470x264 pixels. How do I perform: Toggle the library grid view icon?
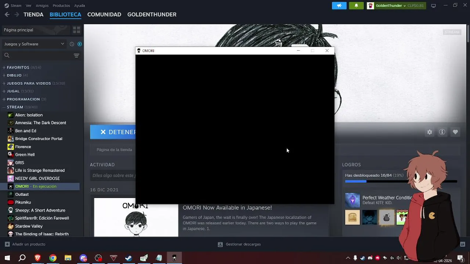76,30
